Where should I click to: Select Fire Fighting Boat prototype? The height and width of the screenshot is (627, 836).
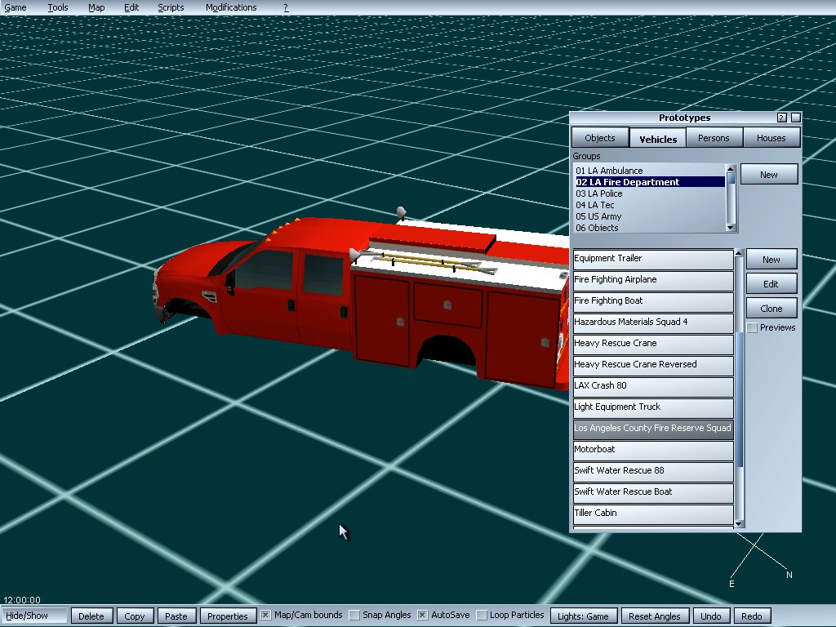(653, 302)
